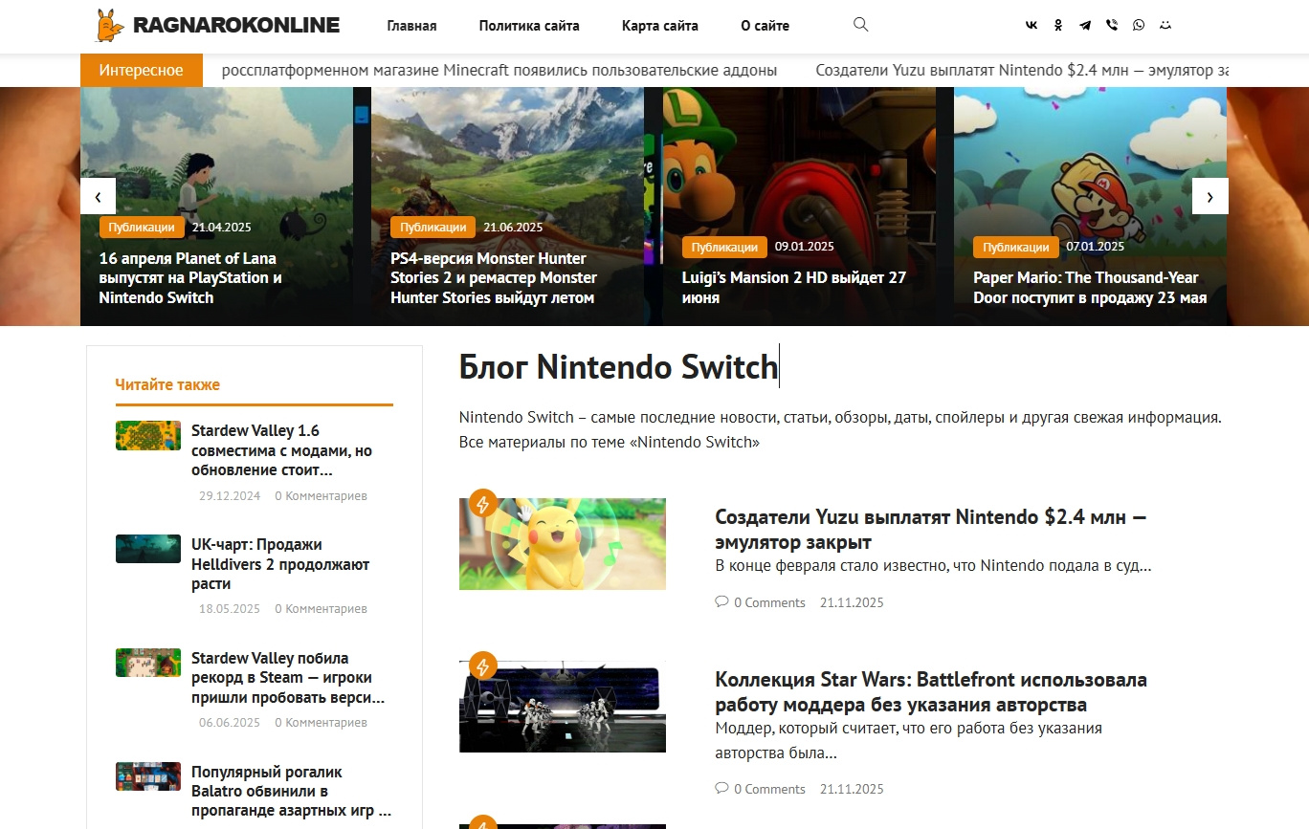Click Публикации badge on Luigi's Mansion slide
The height and width of the screenshot is (829, 1309).
[724, 247]
